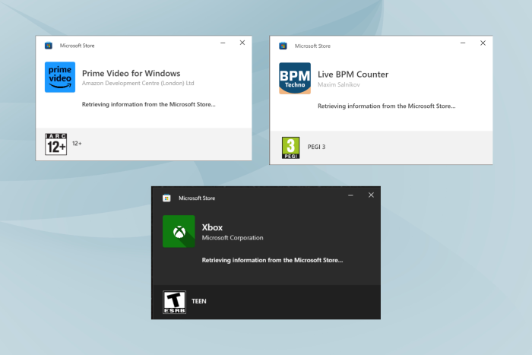
Task: Minimize the Xbox window
Action: click(x=350, y=195)
